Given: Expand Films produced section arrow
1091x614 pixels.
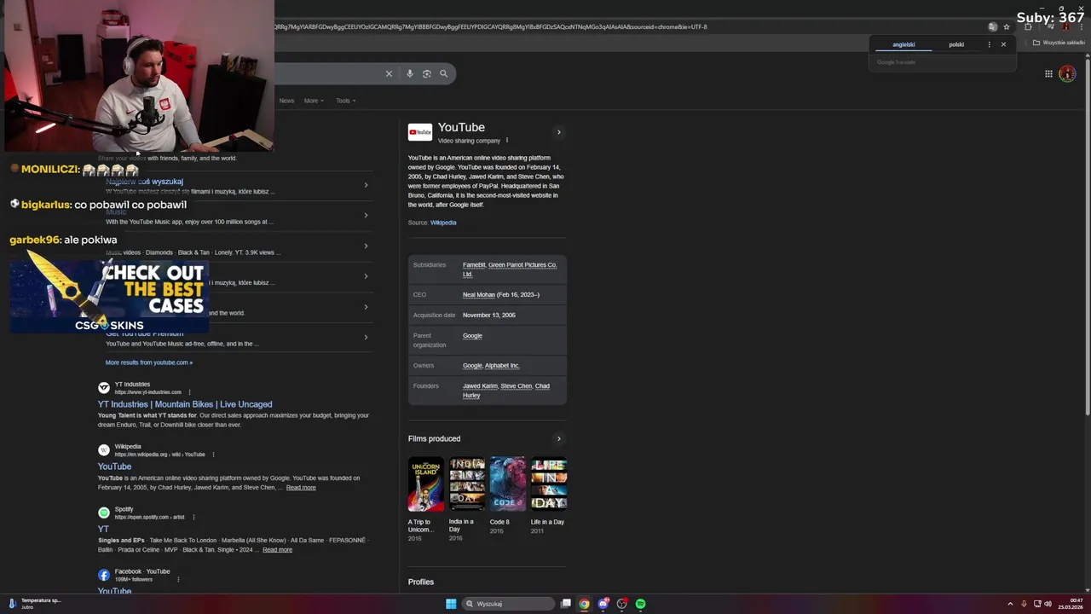Looking at the screenshot, I should pos(559,439).
